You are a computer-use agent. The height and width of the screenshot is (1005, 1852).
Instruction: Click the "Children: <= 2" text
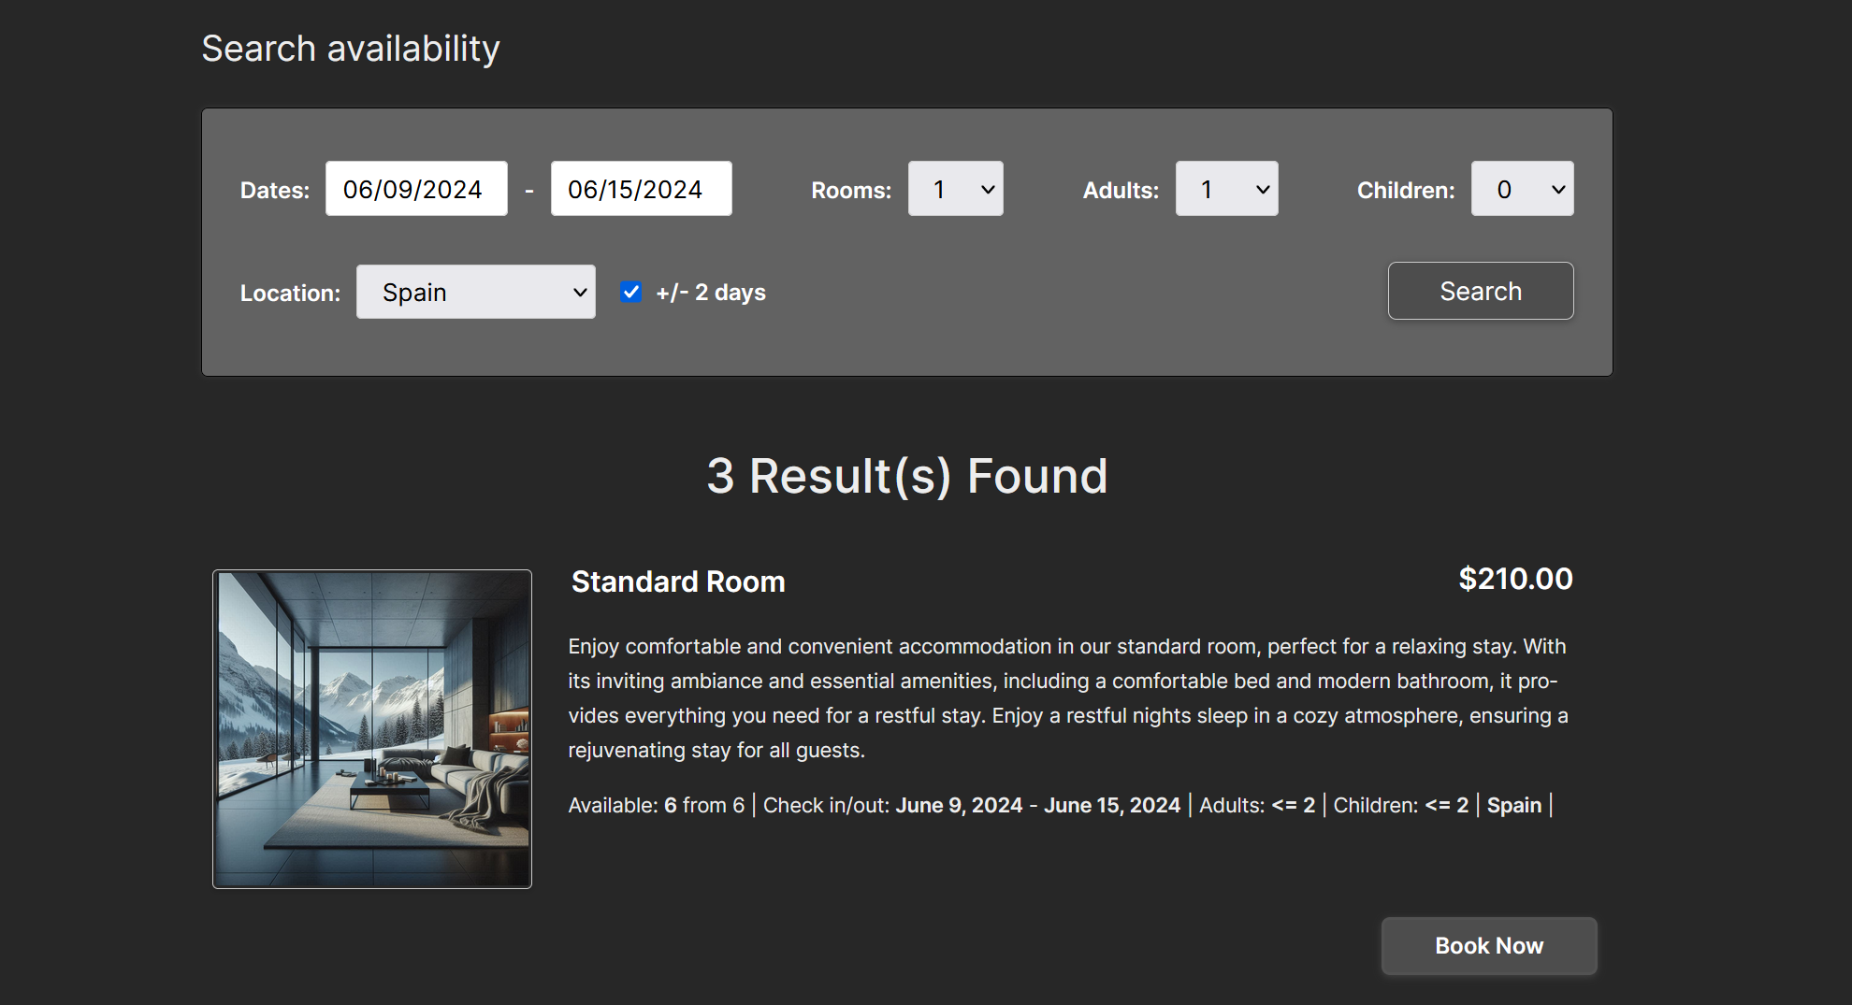(1401, 805)
